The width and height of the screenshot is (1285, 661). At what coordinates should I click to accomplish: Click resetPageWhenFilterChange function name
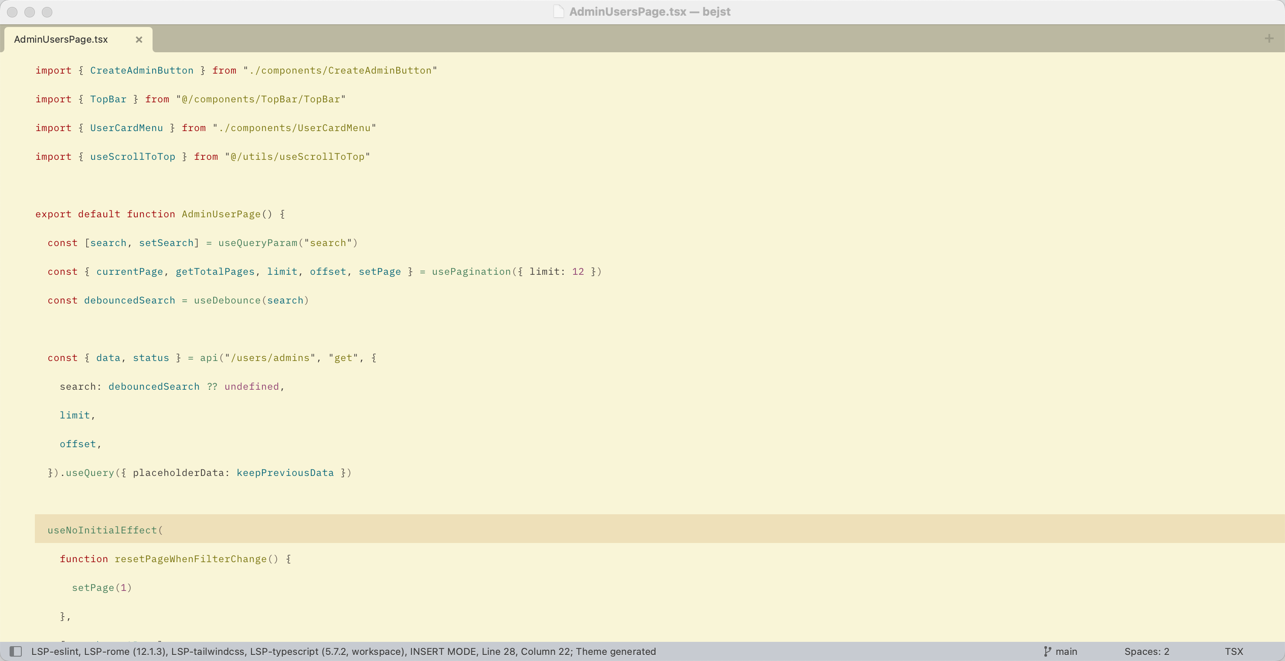tap(190, 559)
